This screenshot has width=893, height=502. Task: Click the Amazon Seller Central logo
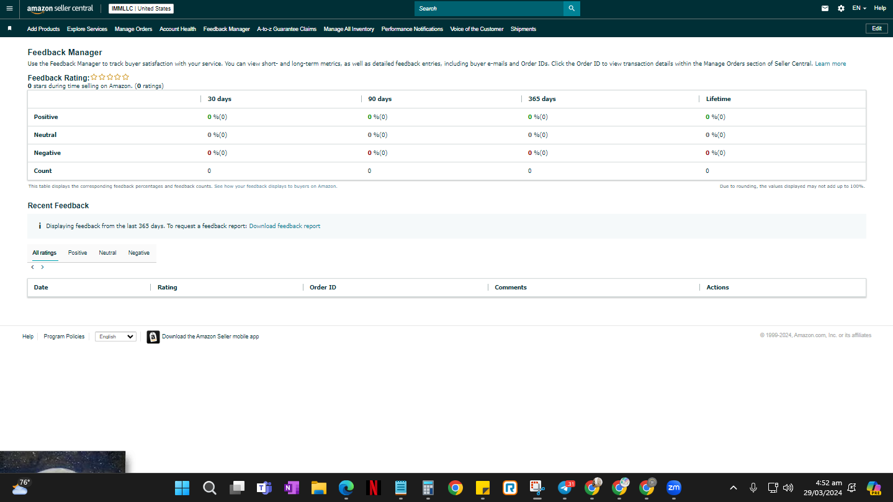(60, 9)
